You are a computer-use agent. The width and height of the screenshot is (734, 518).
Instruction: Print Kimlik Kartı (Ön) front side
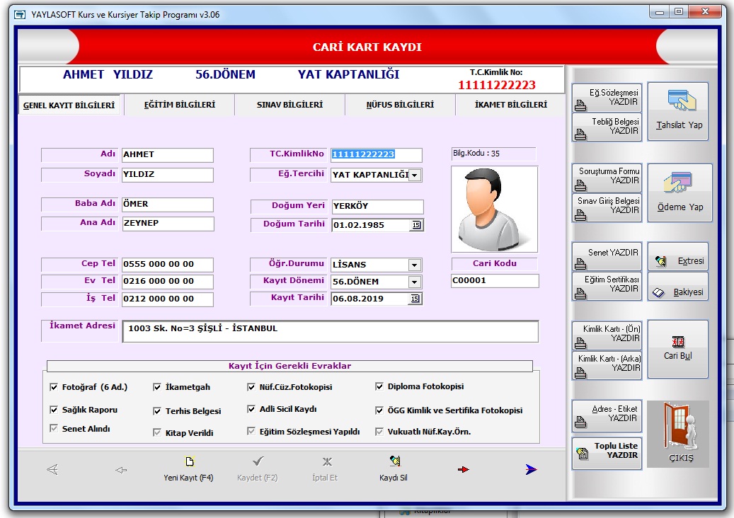[x=607, y=335]
